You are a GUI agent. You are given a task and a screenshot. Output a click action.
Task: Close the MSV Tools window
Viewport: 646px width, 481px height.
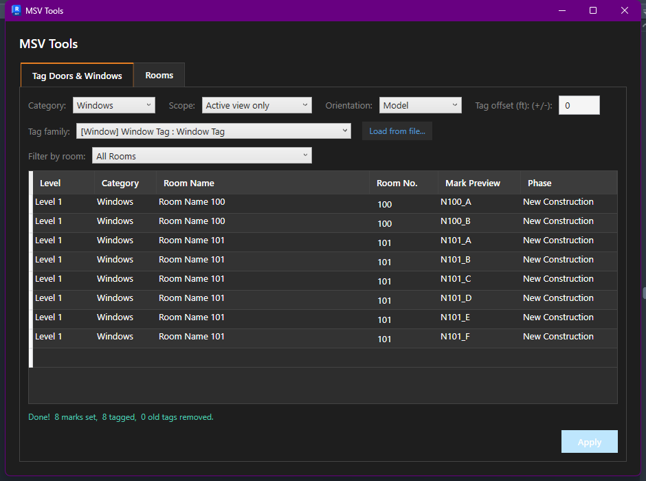[625, 10]
